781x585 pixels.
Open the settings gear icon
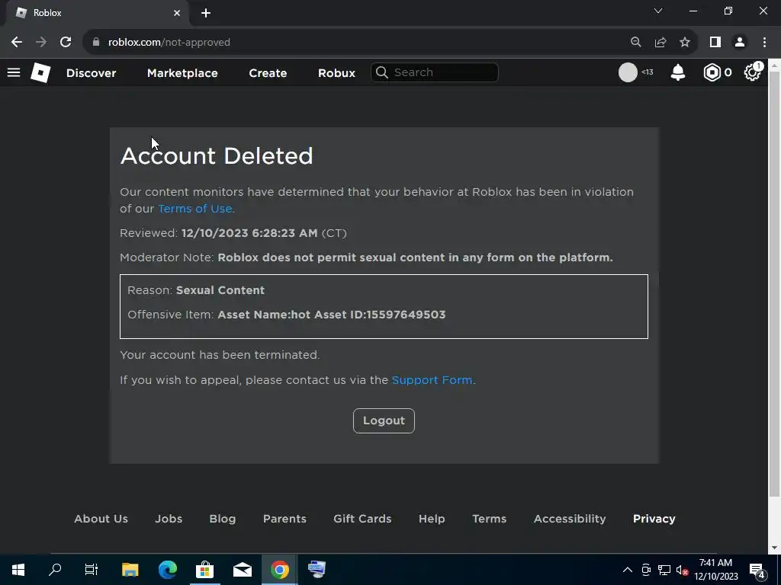[752, 72]
